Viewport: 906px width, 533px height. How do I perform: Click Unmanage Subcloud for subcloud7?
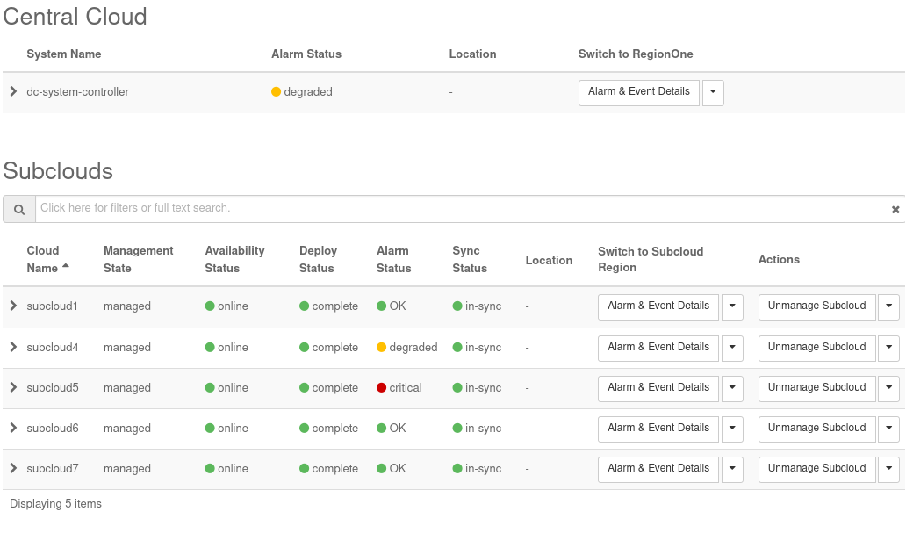816,469
